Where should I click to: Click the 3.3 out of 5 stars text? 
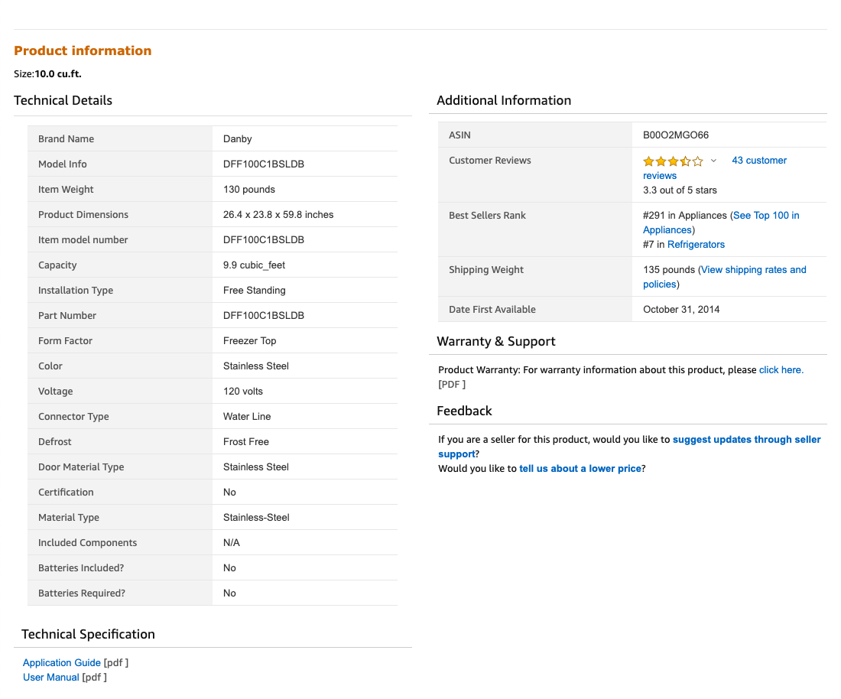[x=680, y=190]
